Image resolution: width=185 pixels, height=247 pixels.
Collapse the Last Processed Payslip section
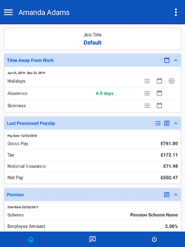(176, 123)
